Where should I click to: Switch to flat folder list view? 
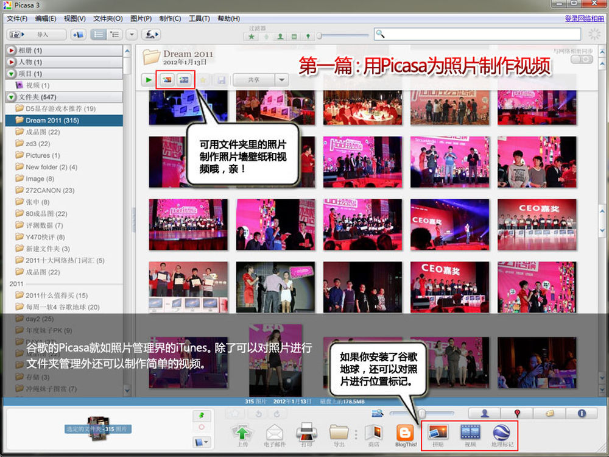99,35
